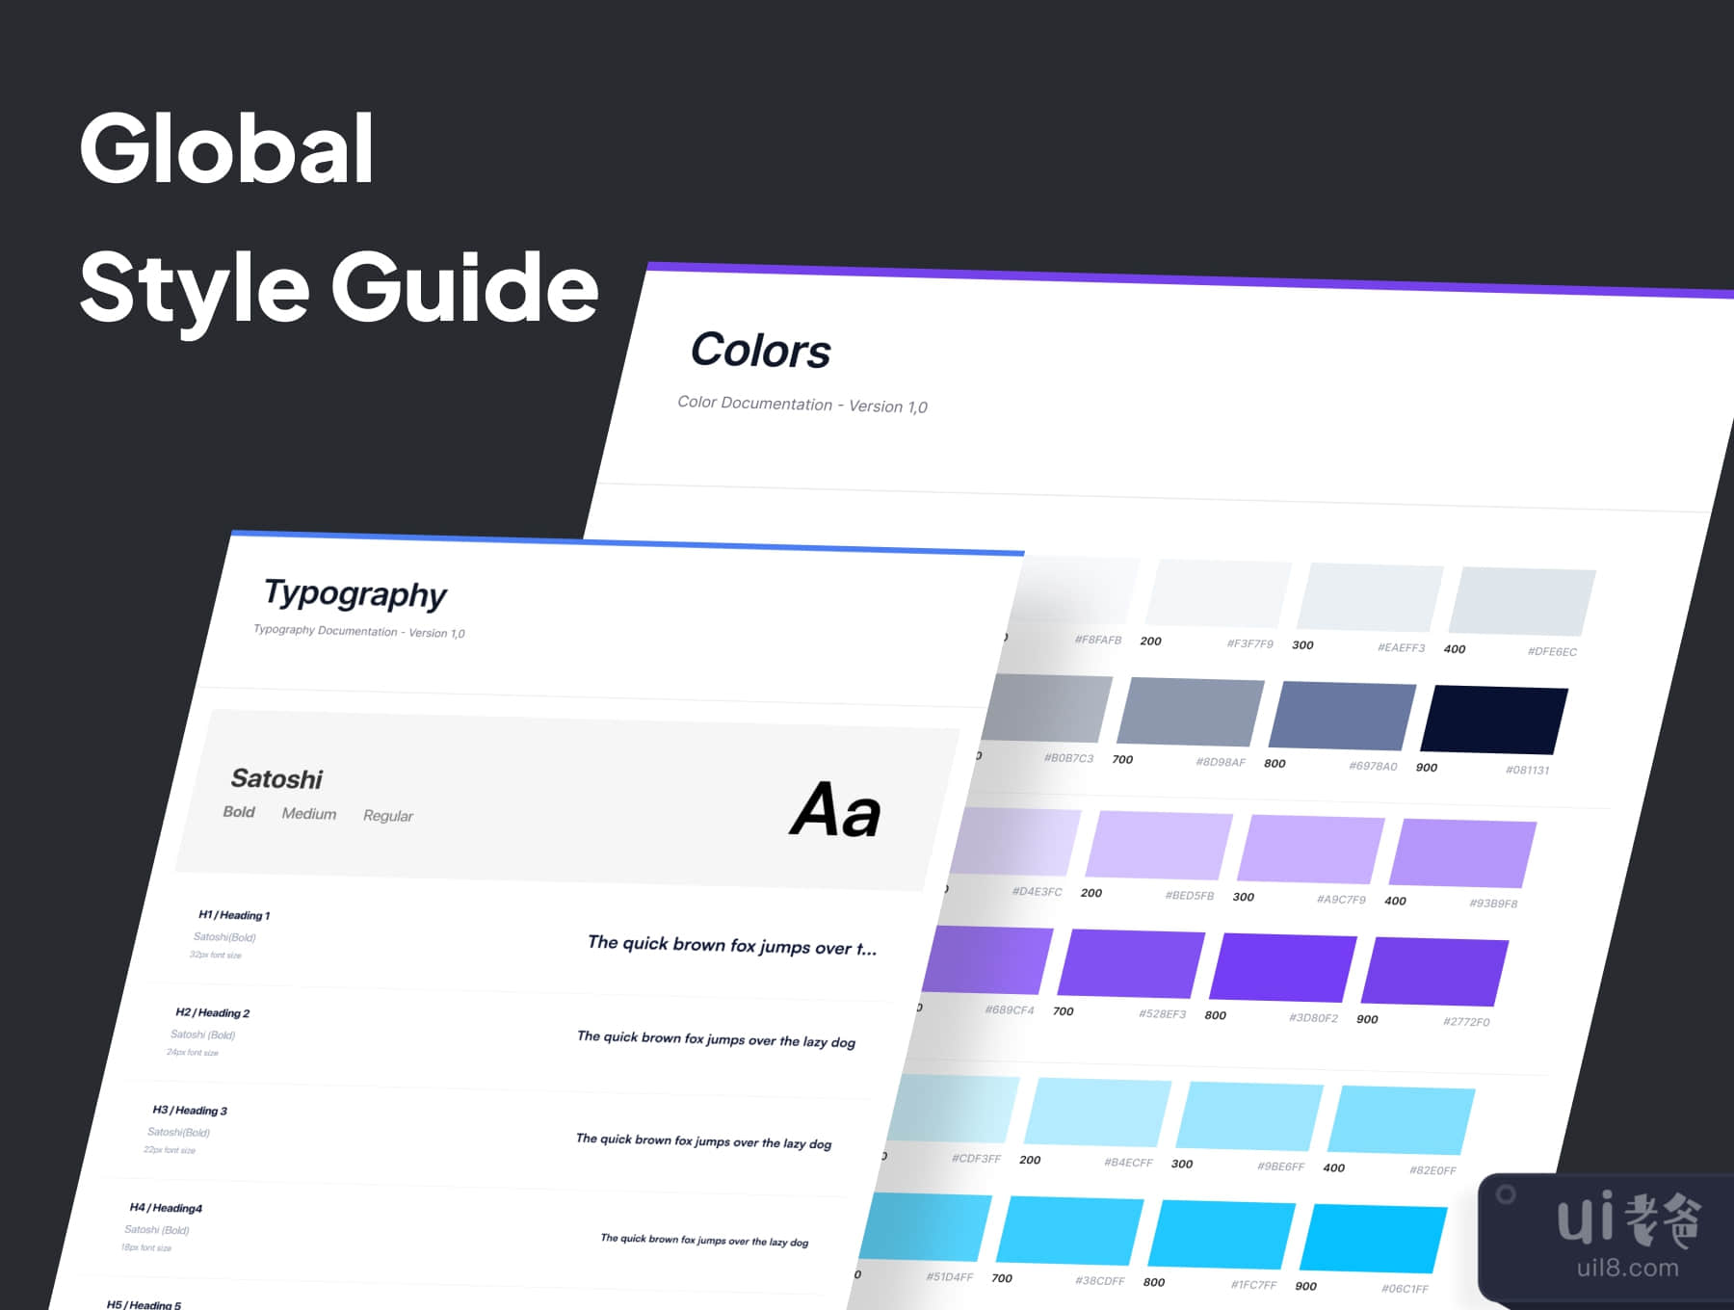Select the Regular font weight

388,816
